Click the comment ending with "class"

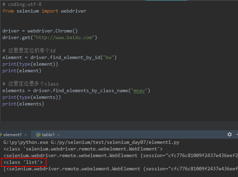coord(30,84)
